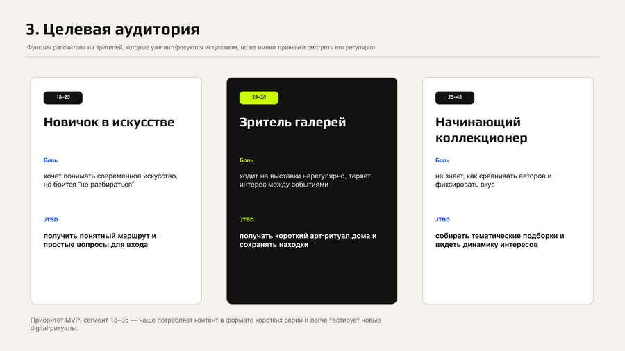Select the 'Новичок в искусстве' card title
625x351 pixels.
click(x=109, y=122)
